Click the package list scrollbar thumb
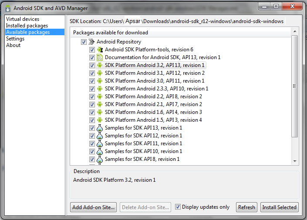 (x=294, y=86)
